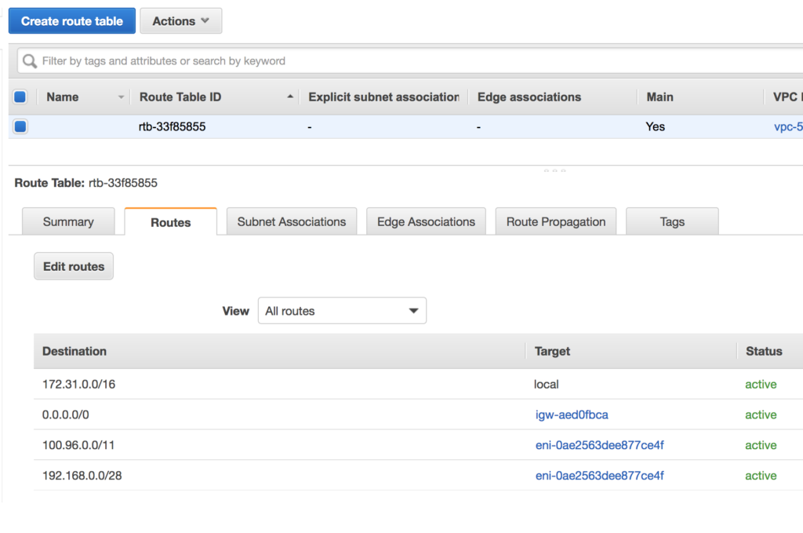803x533 pixels.
Task: Click the Actions dropdown caret icon
Action: click(204, 20)
